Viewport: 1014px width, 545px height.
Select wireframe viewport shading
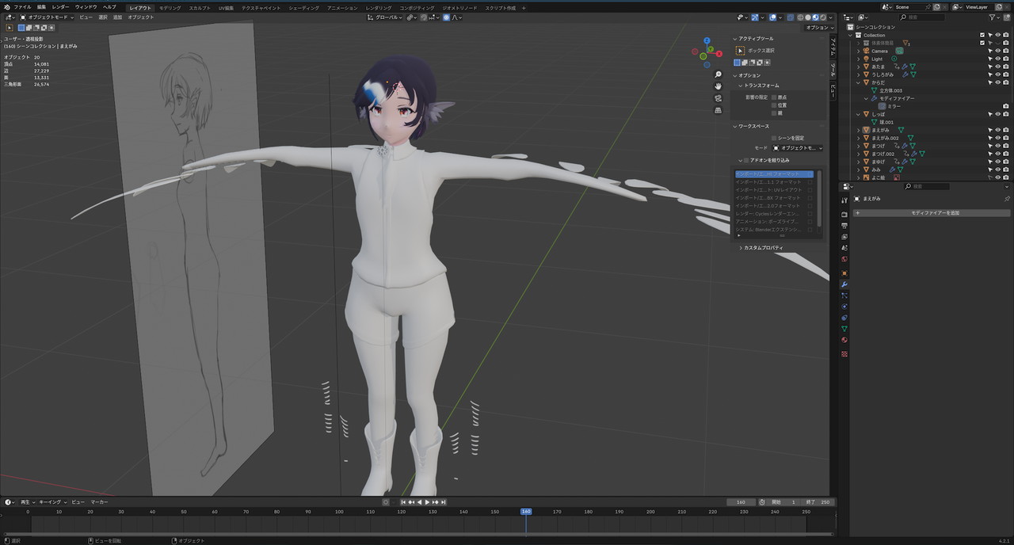[x=801, y=17]
